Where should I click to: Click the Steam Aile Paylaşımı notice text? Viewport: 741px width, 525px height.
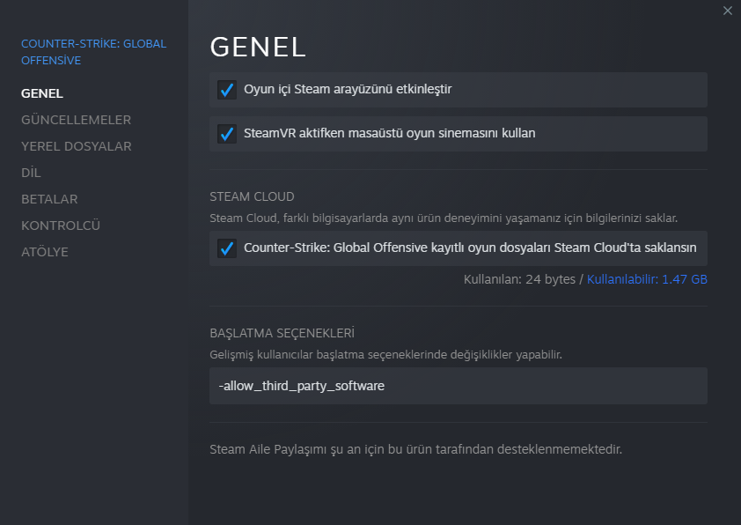[415, 449]
